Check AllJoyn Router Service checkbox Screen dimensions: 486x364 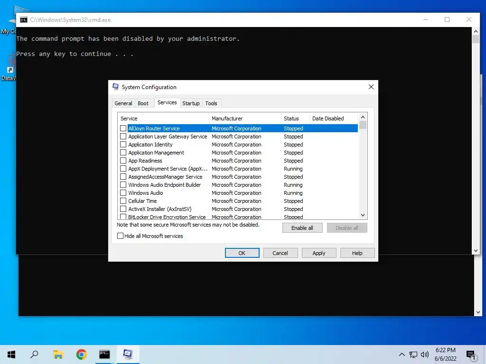click(x=123, y=128)
